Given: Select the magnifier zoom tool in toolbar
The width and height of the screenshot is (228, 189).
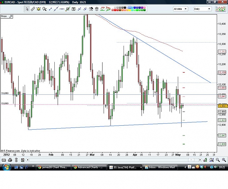Looking at the screenshot, I should [45, 9].
